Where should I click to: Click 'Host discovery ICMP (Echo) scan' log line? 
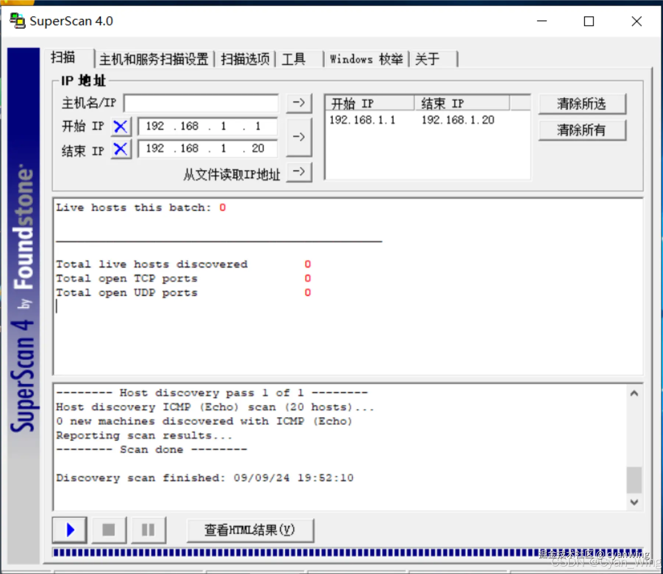tap(215, 407)
